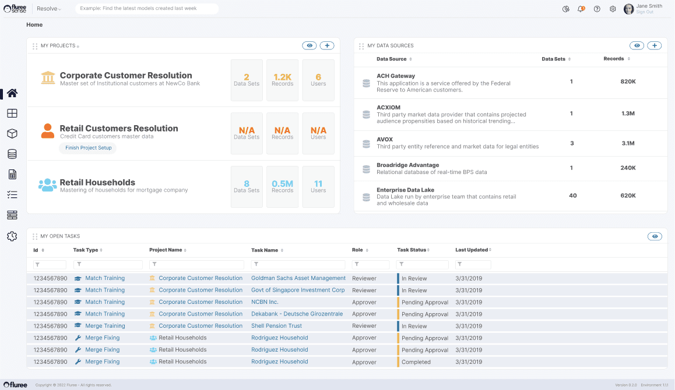This screenshot has height=390, width=675.
Task: Click Finish Project Setup button
Action: click(88, 148)
